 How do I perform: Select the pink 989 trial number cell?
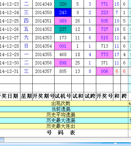63,21
